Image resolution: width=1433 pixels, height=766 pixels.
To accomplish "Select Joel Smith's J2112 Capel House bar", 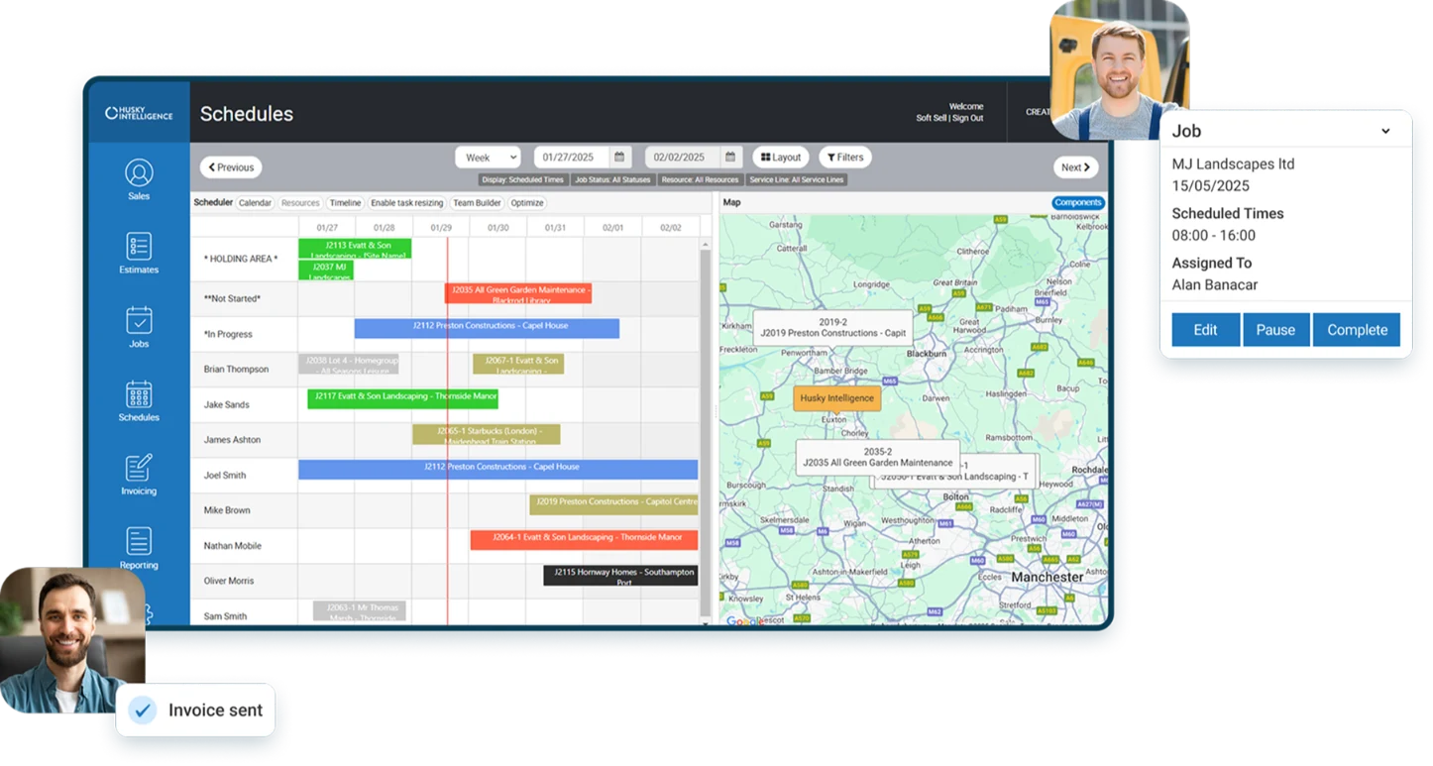I will (x=497, y=469).
